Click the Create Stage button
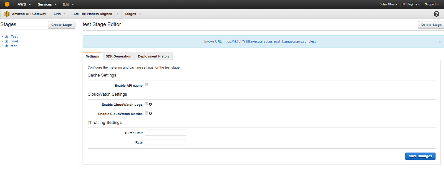Screen dimensions: 444x169 click(61, 25)
